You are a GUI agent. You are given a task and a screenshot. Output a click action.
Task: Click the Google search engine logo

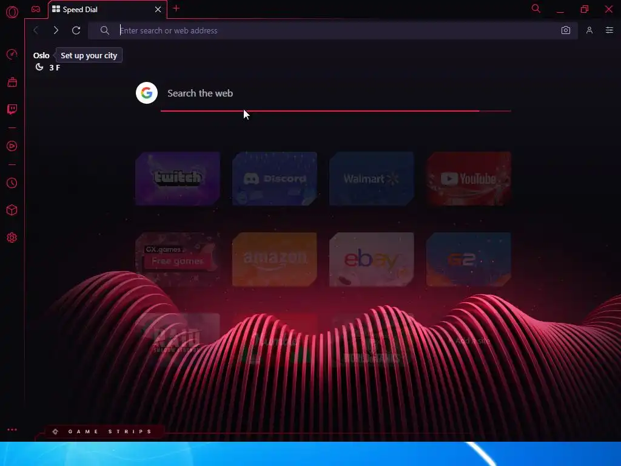point(147,93)
